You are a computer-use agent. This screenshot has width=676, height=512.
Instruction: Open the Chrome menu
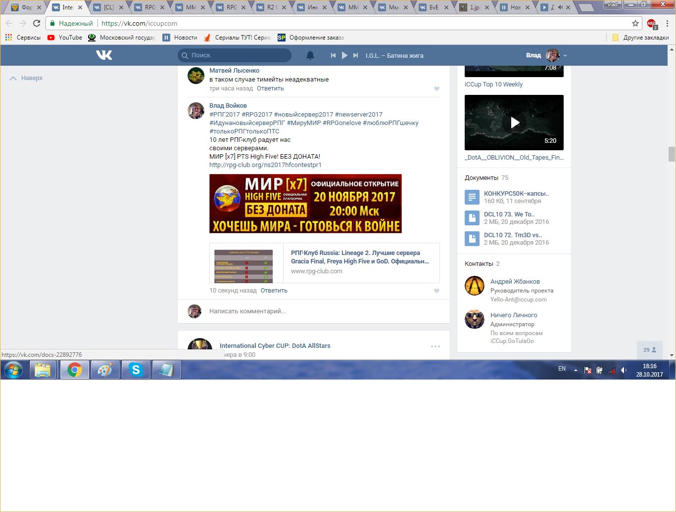pyautogui.click(x=667, y=23)
